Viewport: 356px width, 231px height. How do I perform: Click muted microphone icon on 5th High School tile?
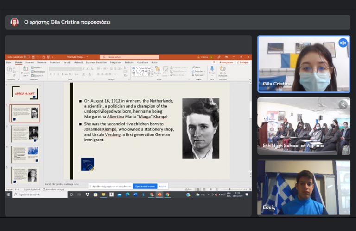343,104
